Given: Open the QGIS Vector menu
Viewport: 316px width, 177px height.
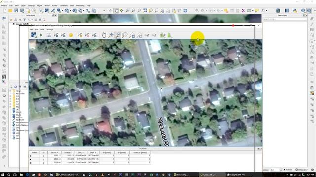Looking at the screenshot, I should point(47,6).
